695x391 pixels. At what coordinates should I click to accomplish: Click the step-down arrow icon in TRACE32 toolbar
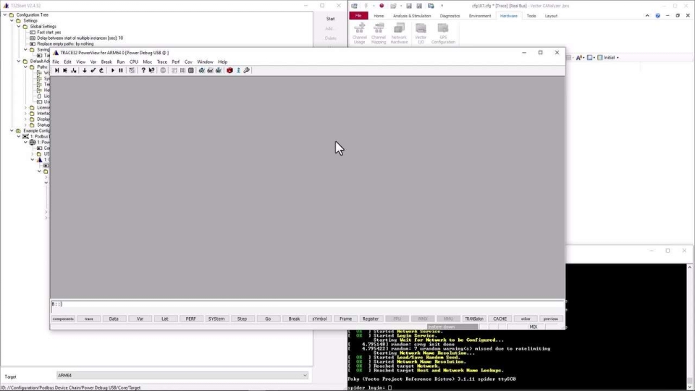(84, 70)
